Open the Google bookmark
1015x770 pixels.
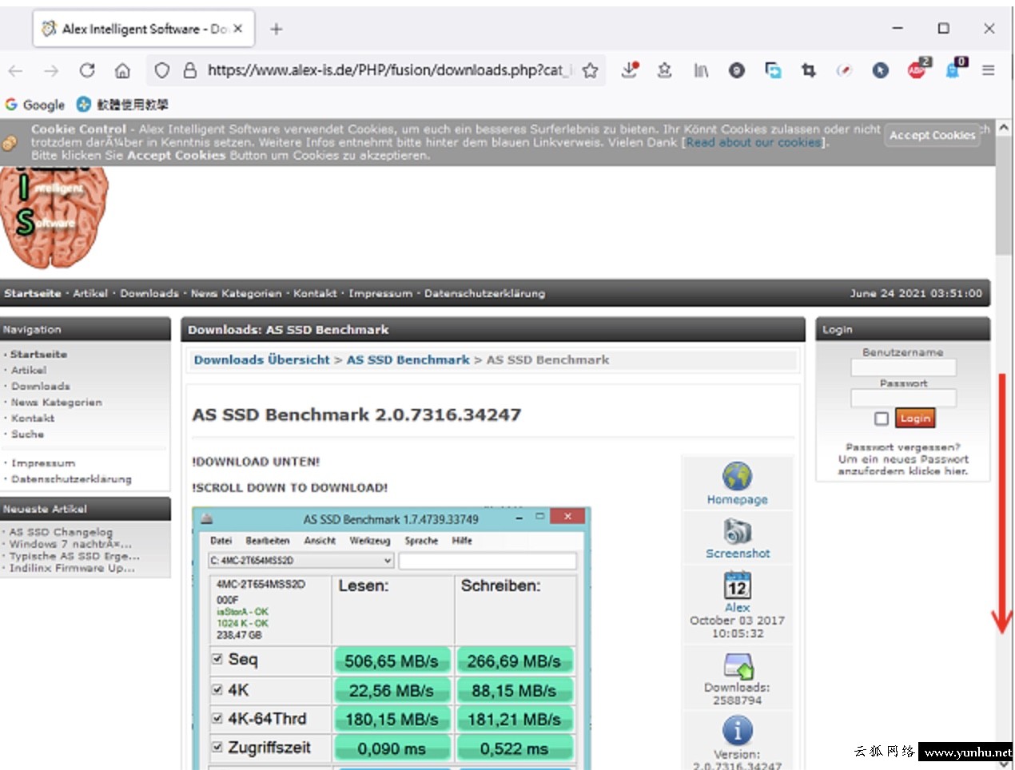click(x=35, y=105)
